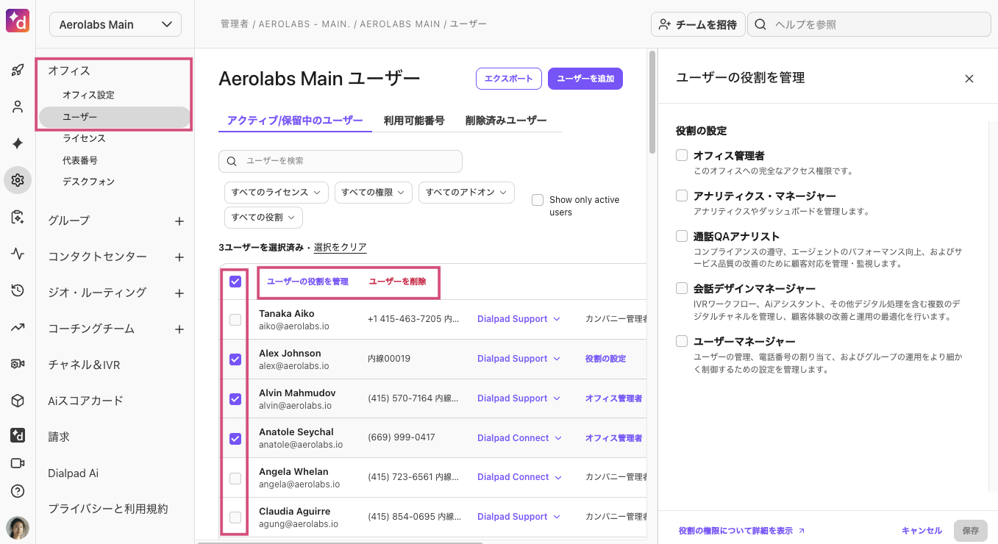Select the checkbox for Claudia Aguirre

tap(235, 518)
